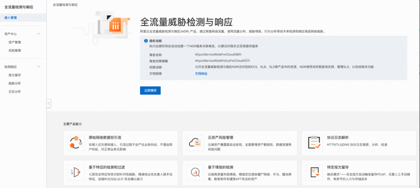The height and width of the screenshot is (188, 420).
Task: Click the 授权说明 heading
Action: tap(155, 41)
